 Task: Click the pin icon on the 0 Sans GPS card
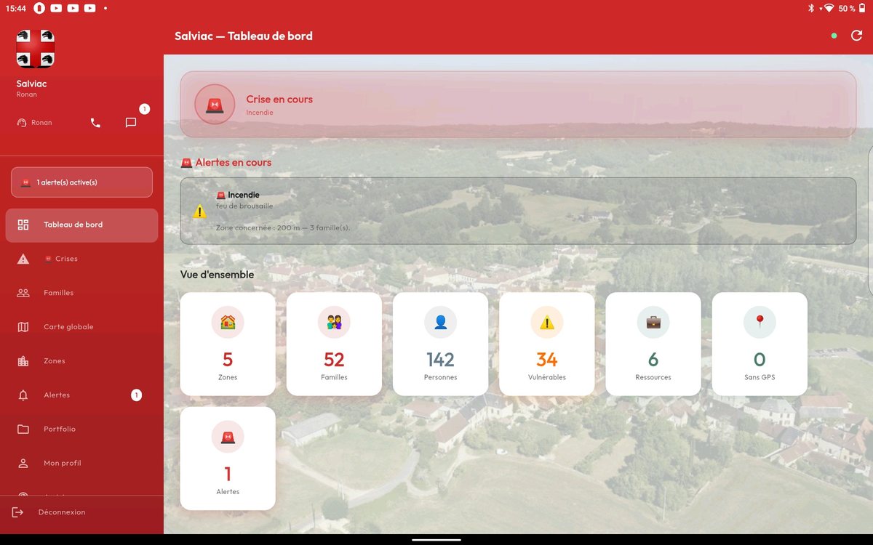(760, 322)
